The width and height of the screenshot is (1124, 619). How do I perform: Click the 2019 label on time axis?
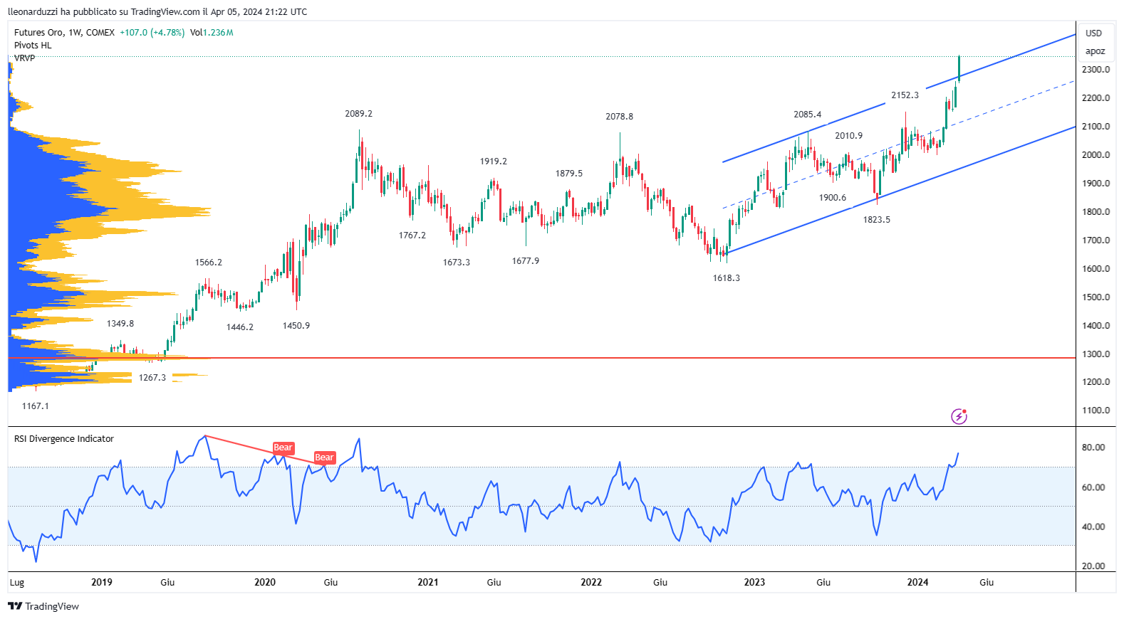[x=102, y=582]
